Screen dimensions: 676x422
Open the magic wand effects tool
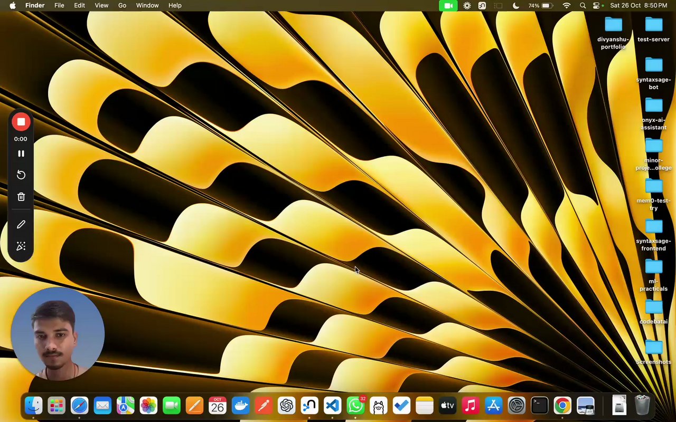21,246
